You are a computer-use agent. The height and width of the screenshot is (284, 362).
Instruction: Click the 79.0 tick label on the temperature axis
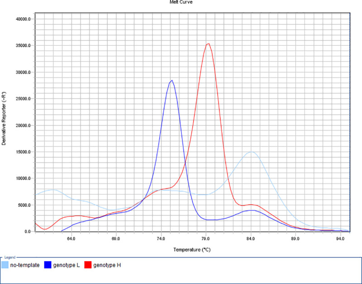click(206, 238)
